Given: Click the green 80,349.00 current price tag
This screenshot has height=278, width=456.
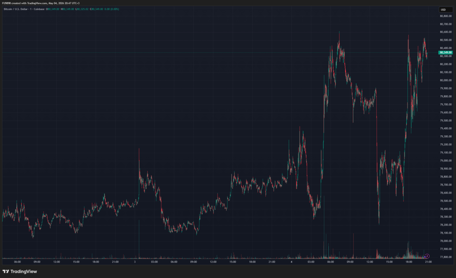Looking at the screenshot, I should (x=446, y=53).
